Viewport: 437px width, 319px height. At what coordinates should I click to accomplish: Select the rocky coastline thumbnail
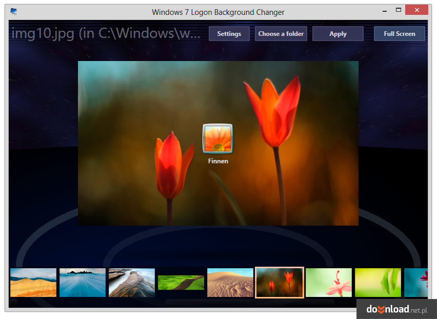click(131, 282)
